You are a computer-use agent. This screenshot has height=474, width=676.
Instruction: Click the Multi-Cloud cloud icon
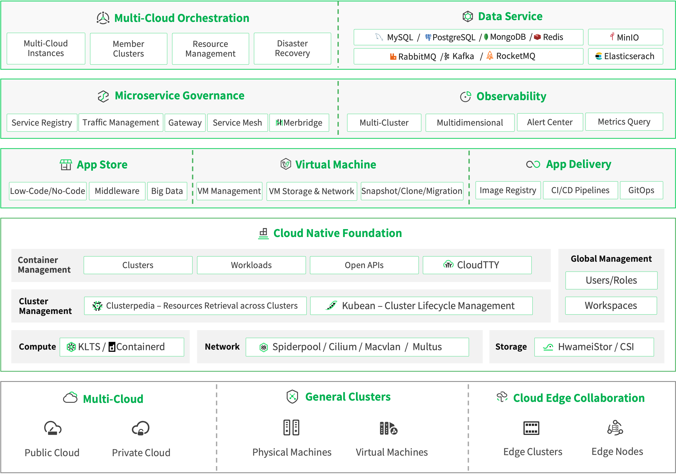(x=70, y=398)
